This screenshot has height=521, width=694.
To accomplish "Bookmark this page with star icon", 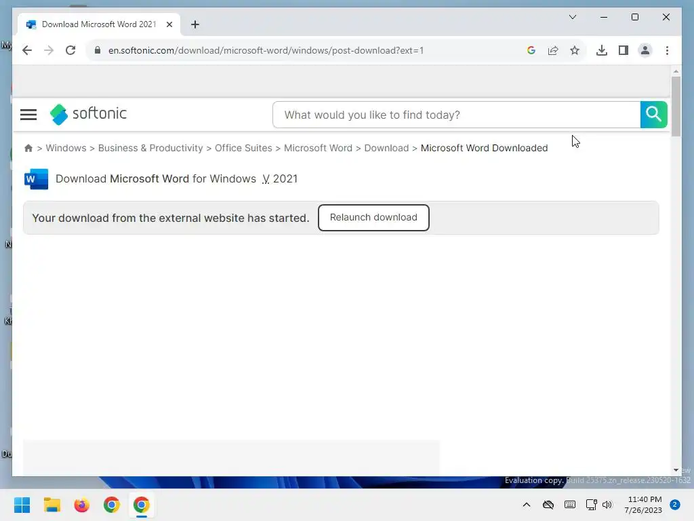I will click(575, 50).
